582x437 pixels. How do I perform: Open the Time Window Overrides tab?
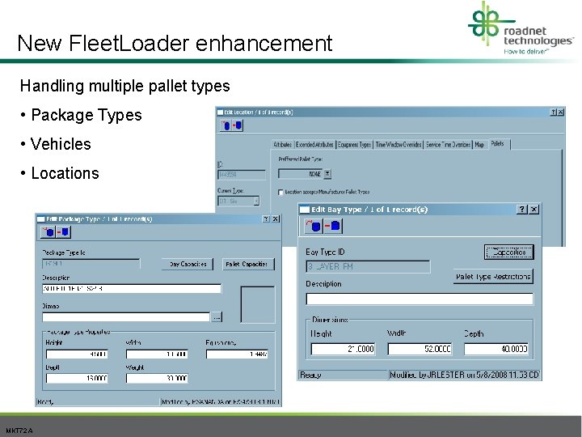(x=399, y=145)
